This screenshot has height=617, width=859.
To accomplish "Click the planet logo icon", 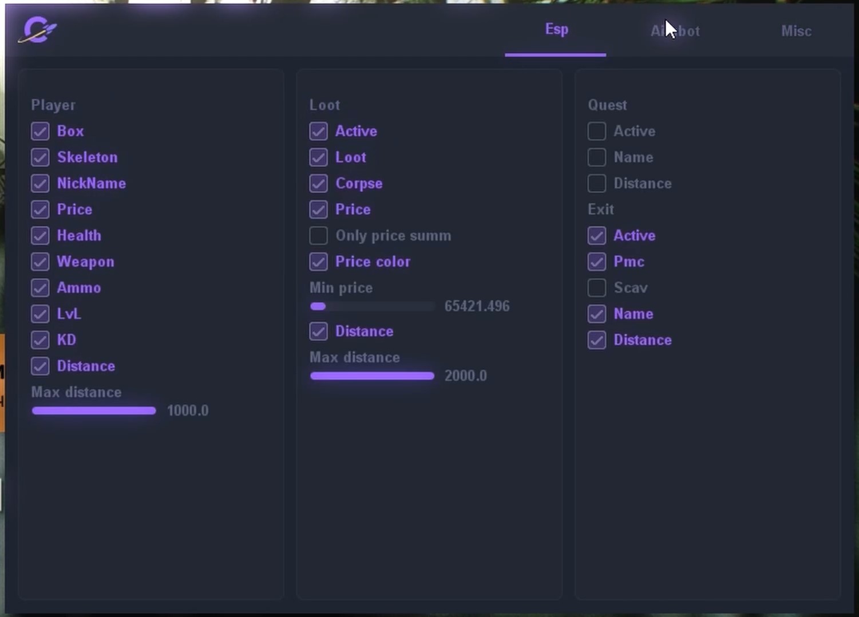I will (x=37, y=30).
